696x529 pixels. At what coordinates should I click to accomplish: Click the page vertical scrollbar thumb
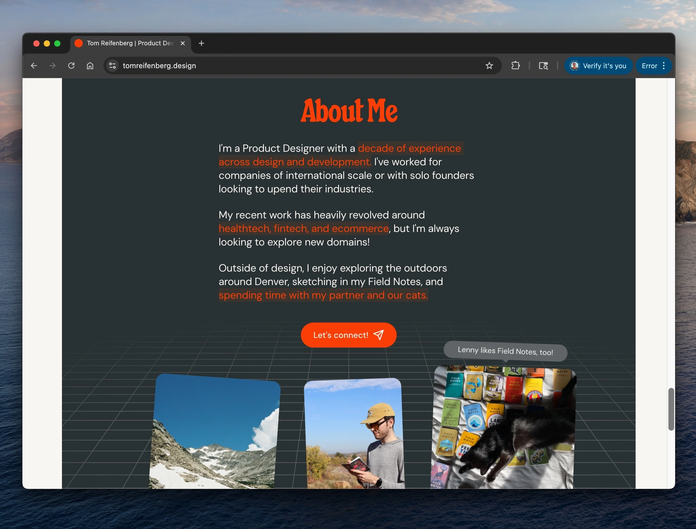coord(671,409)
